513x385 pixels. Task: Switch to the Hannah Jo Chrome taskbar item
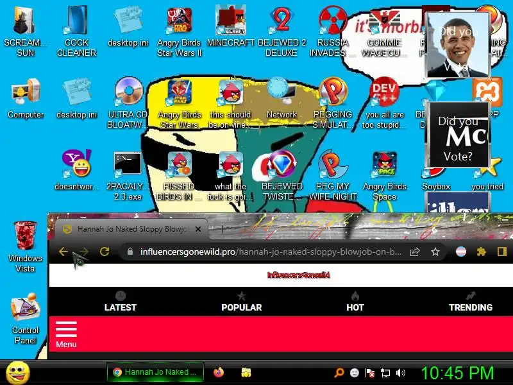click(155, 372)
